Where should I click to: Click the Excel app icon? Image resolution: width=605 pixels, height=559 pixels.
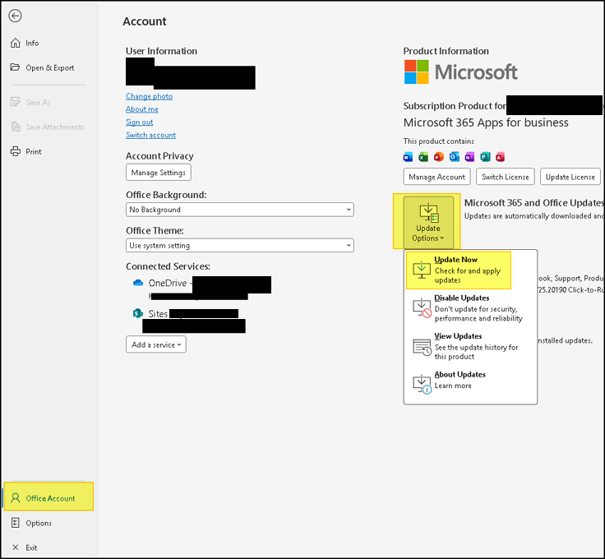tap(423, 157)
